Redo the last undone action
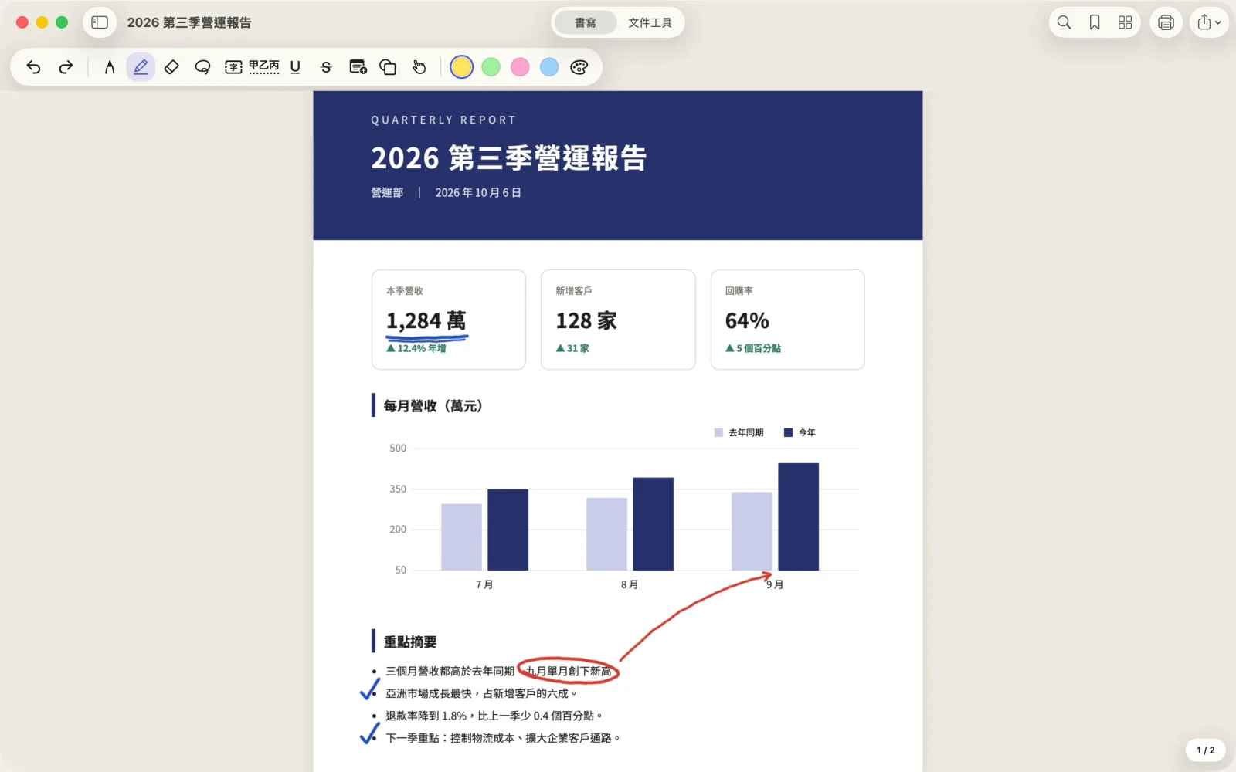1236x772 pixels. point(66,67)
